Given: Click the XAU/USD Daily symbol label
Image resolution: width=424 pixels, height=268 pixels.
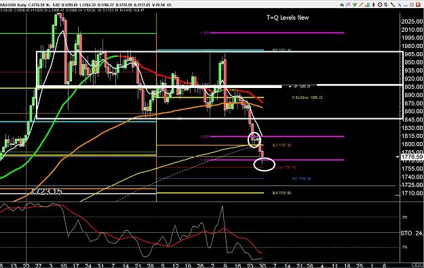Looking at the screenshot, I should 13,5.
